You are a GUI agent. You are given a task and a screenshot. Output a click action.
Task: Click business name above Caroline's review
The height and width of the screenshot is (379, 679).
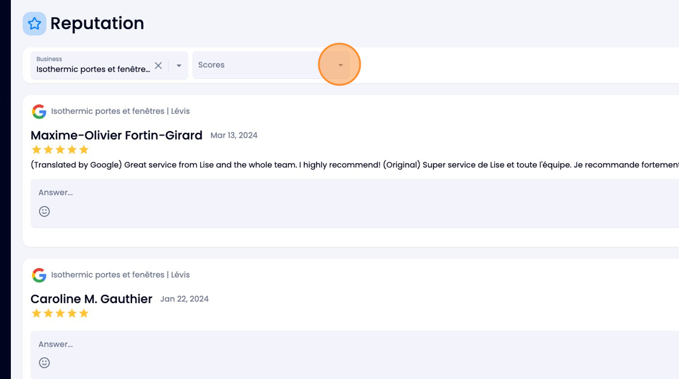tap(121, 275)
